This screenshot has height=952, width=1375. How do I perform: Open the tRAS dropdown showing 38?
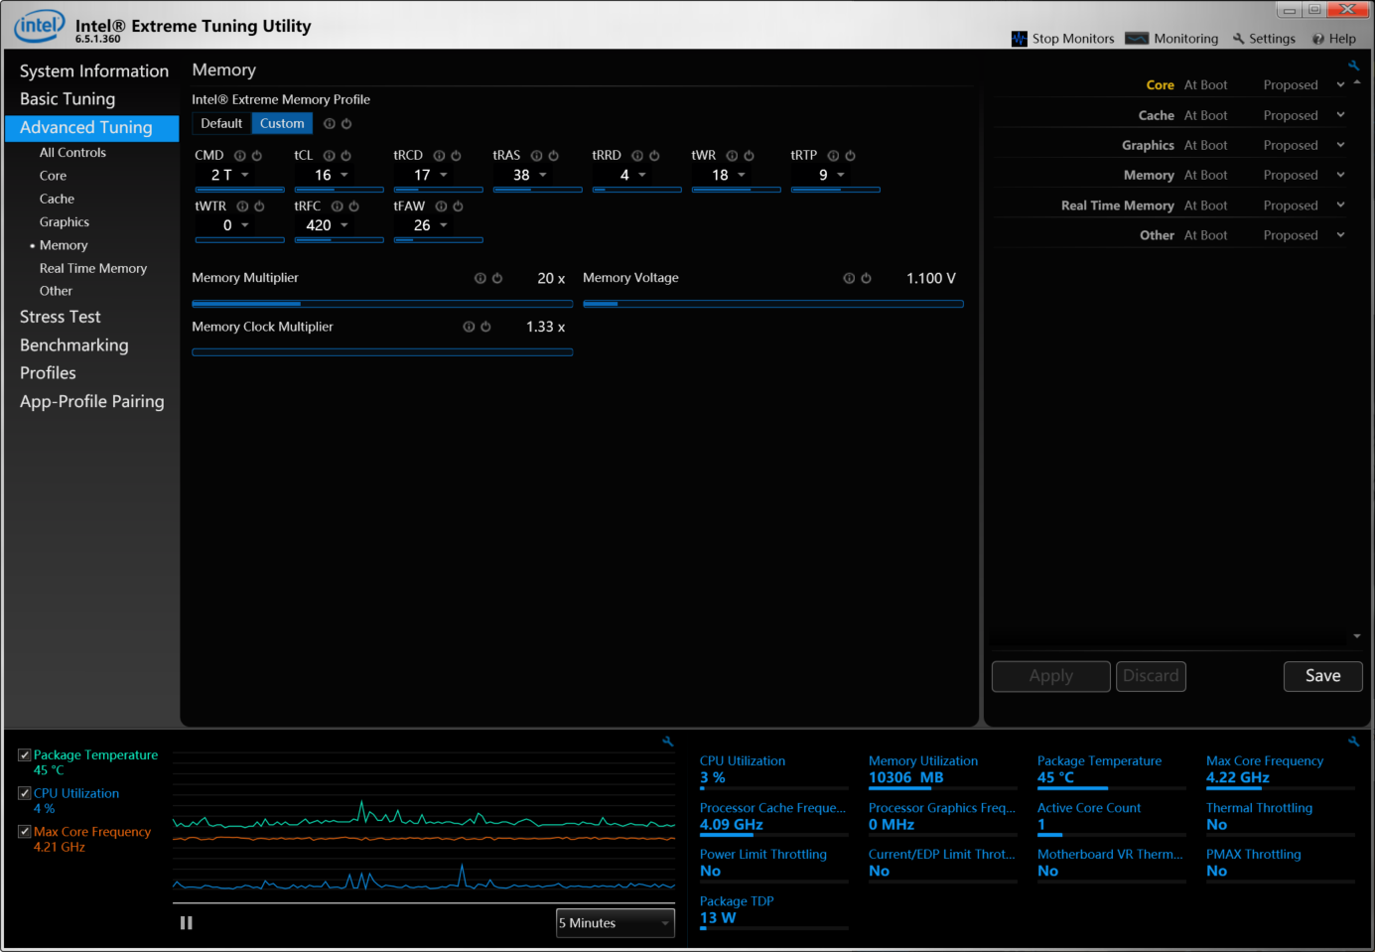(x=543, y=175)
